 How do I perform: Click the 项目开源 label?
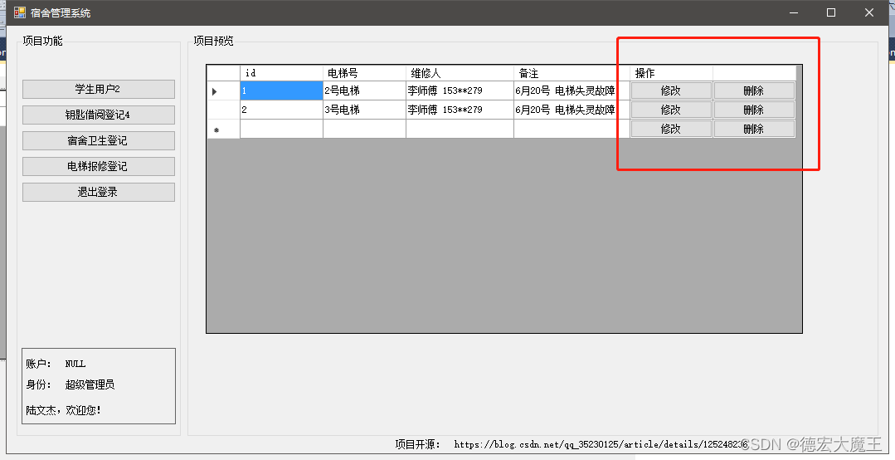click(x=418, y=444)
